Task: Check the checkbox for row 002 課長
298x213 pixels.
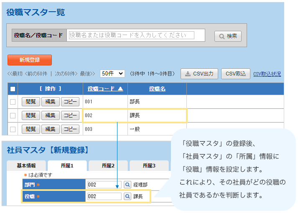Action: (x=13, y=115)
